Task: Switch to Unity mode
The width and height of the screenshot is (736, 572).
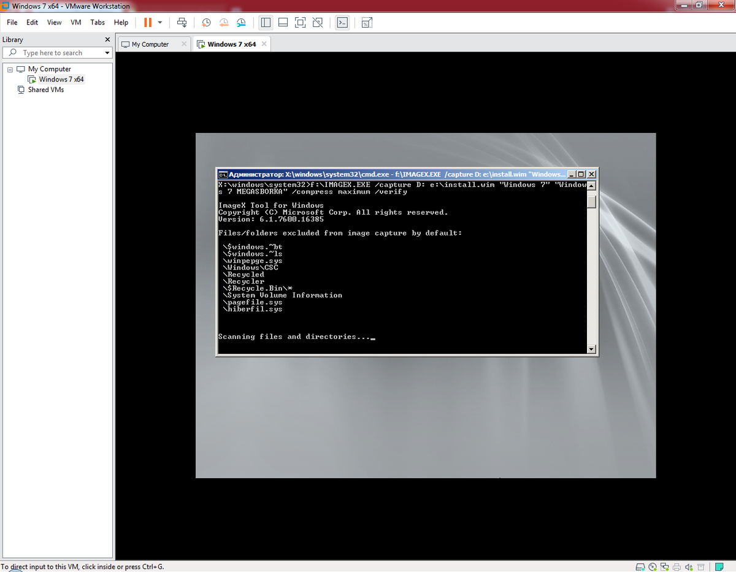Action: (317, 22)
